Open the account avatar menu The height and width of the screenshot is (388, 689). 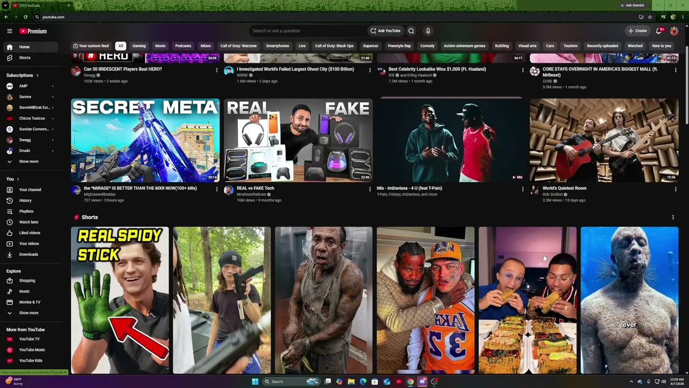pyautogui.click(x=674, y=31)
